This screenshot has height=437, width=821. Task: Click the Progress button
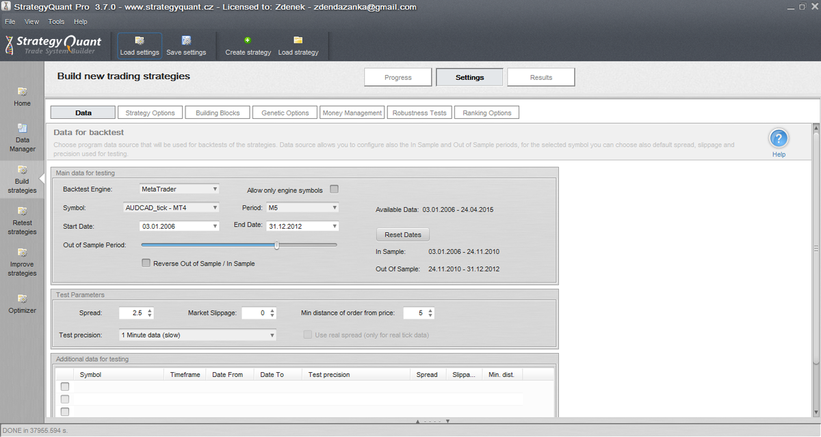click(x=398, y=77)
